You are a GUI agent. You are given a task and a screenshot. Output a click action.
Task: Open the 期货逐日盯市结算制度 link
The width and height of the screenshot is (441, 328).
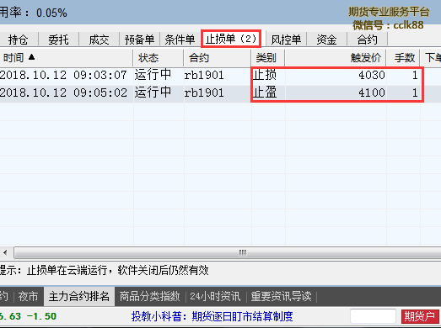(x=242, y=316)
